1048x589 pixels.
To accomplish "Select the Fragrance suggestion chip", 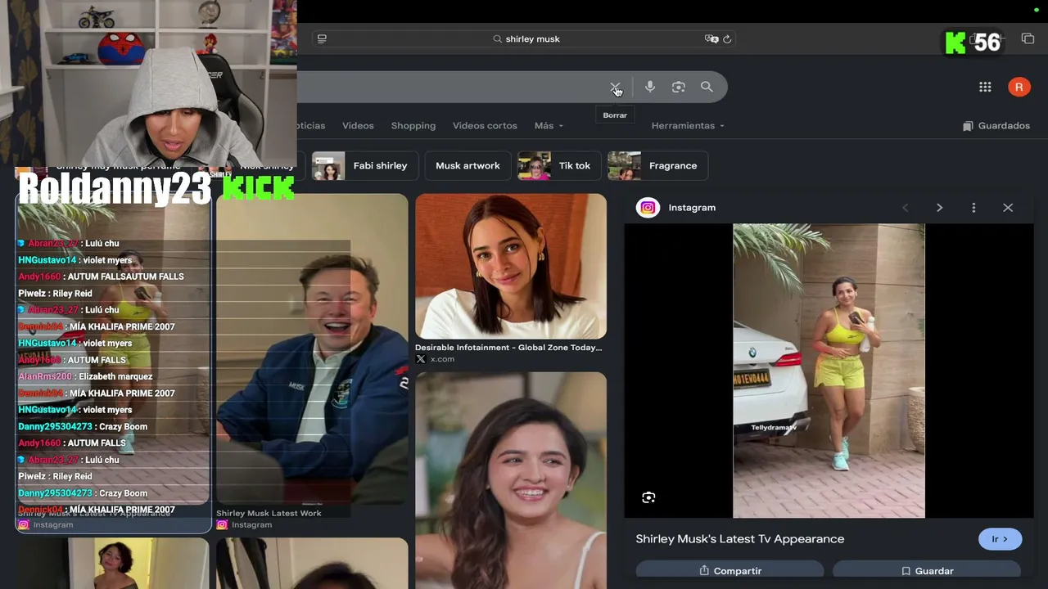I will tap(658, 166).
